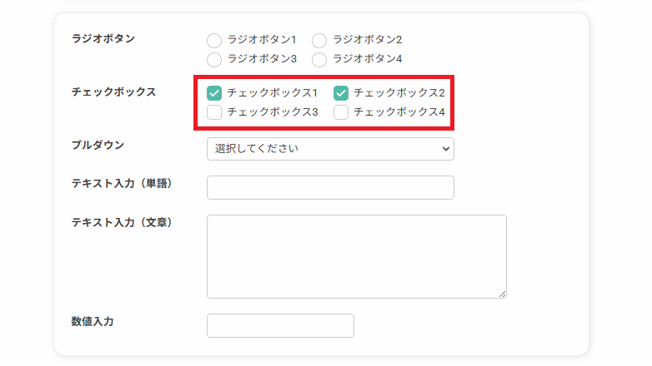Screen dimensions: 652x366
Task: Select ラジオボタン3 radio option
Action: point(214,60)
